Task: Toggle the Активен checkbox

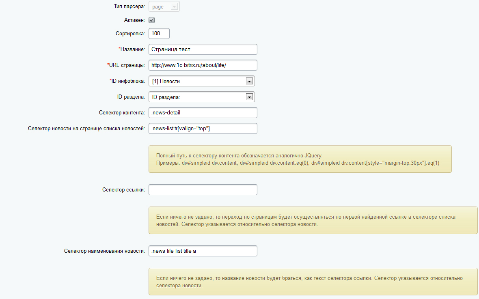Action: pyautogui.click(x=151, y=20)
